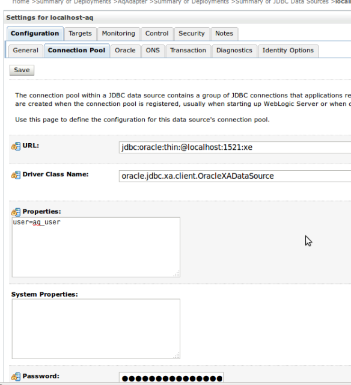Click into the URL input field
This screenshot has height=385, width=351.
coord(235,147)
